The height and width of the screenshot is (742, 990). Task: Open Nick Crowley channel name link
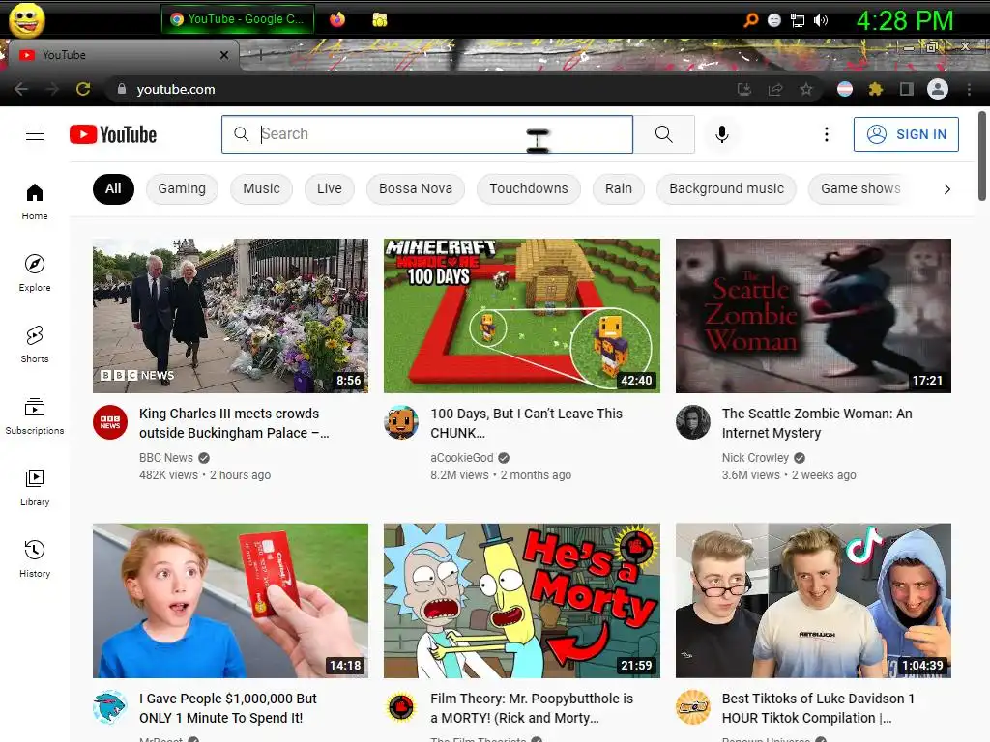(x=755, y=457)
